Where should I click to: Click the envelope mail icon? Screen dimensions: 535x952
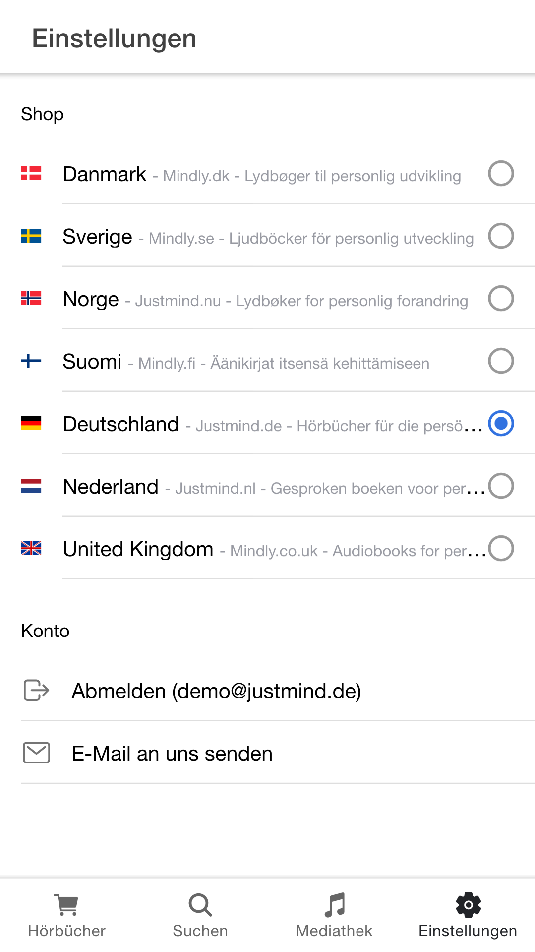(x=36, y=753)
